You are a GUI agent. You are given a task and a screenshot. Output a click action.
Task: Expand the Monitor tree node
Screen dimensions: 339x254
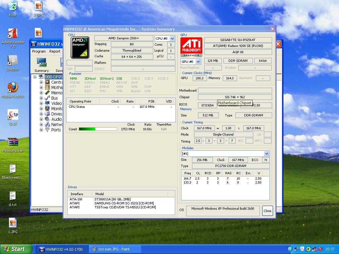point(41,108)
